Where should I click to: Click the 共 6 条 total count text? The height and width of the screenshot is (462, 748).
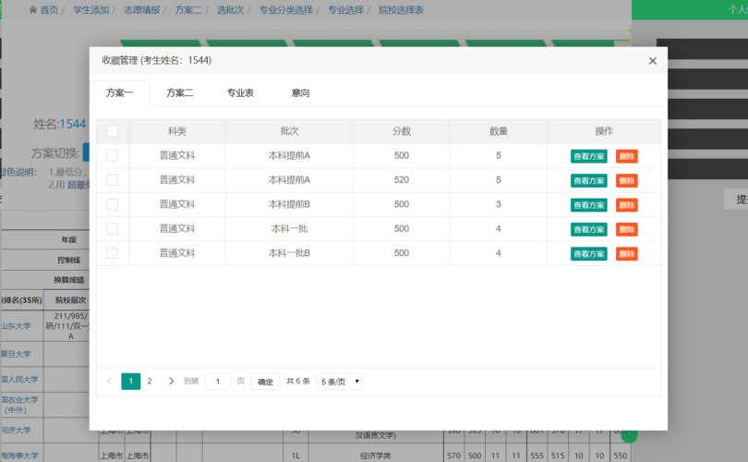[x=298, y=381]
